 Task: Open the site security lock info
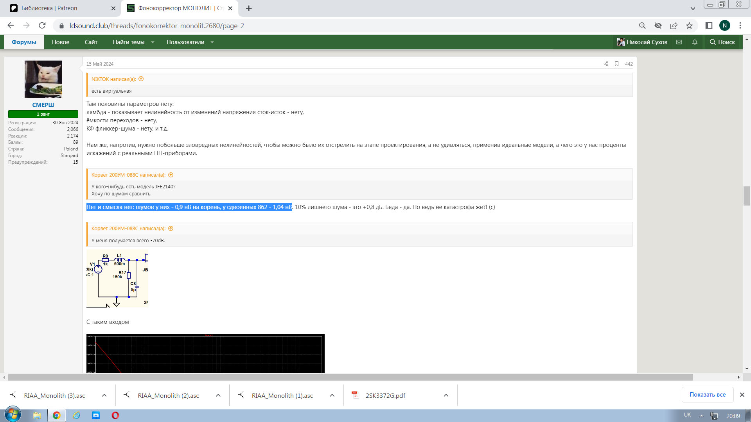click(61, 26)
